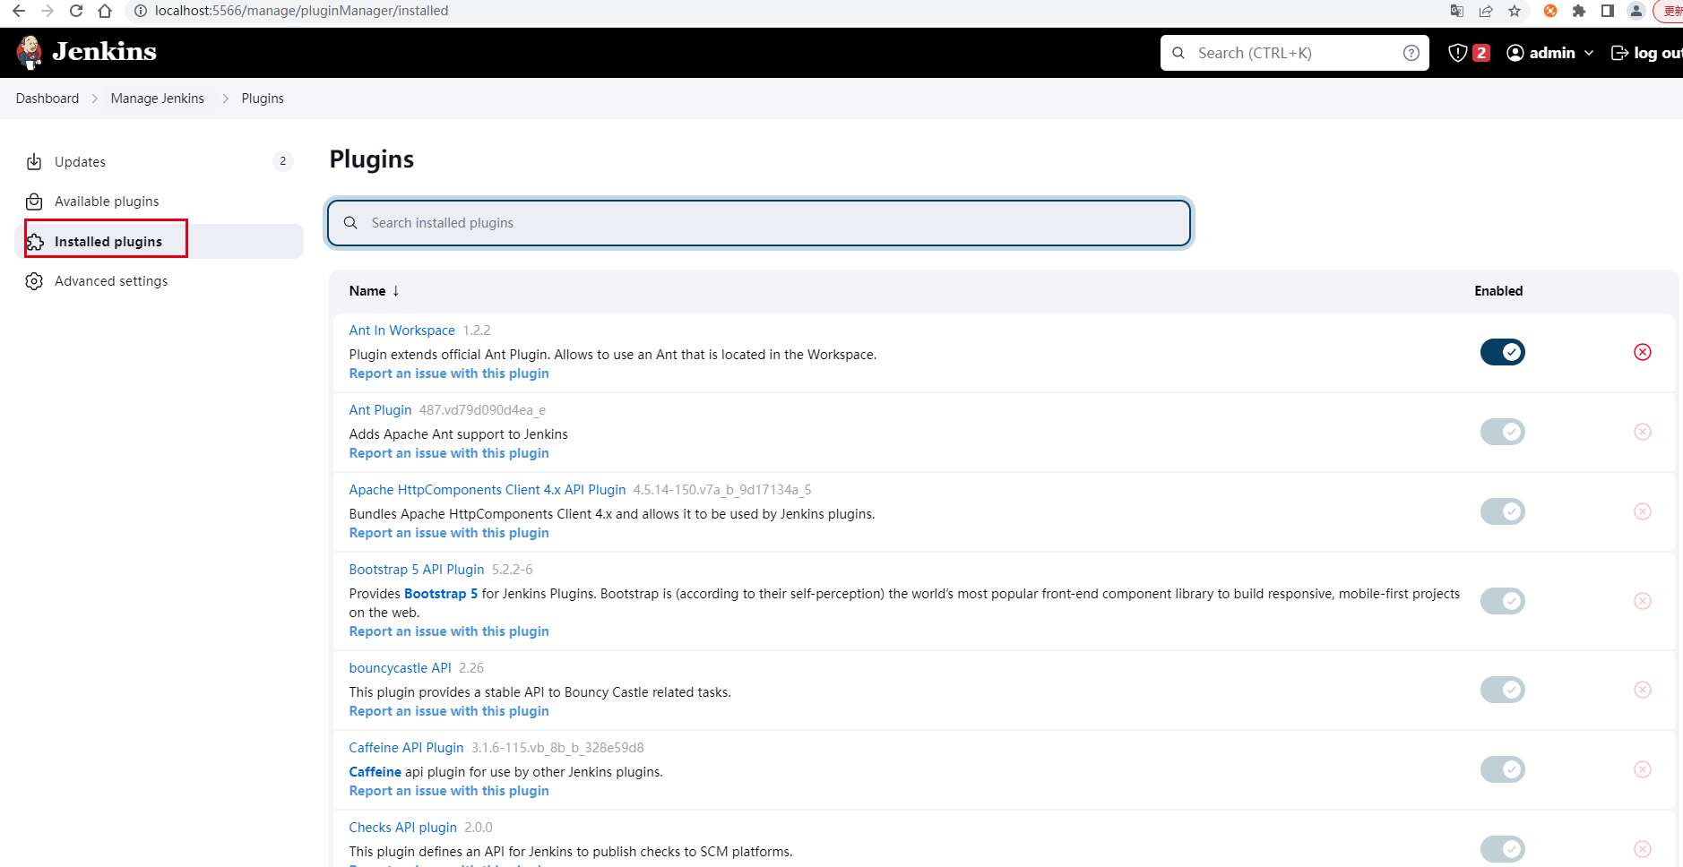Click the admin user name link

(x=1552, y=53)
